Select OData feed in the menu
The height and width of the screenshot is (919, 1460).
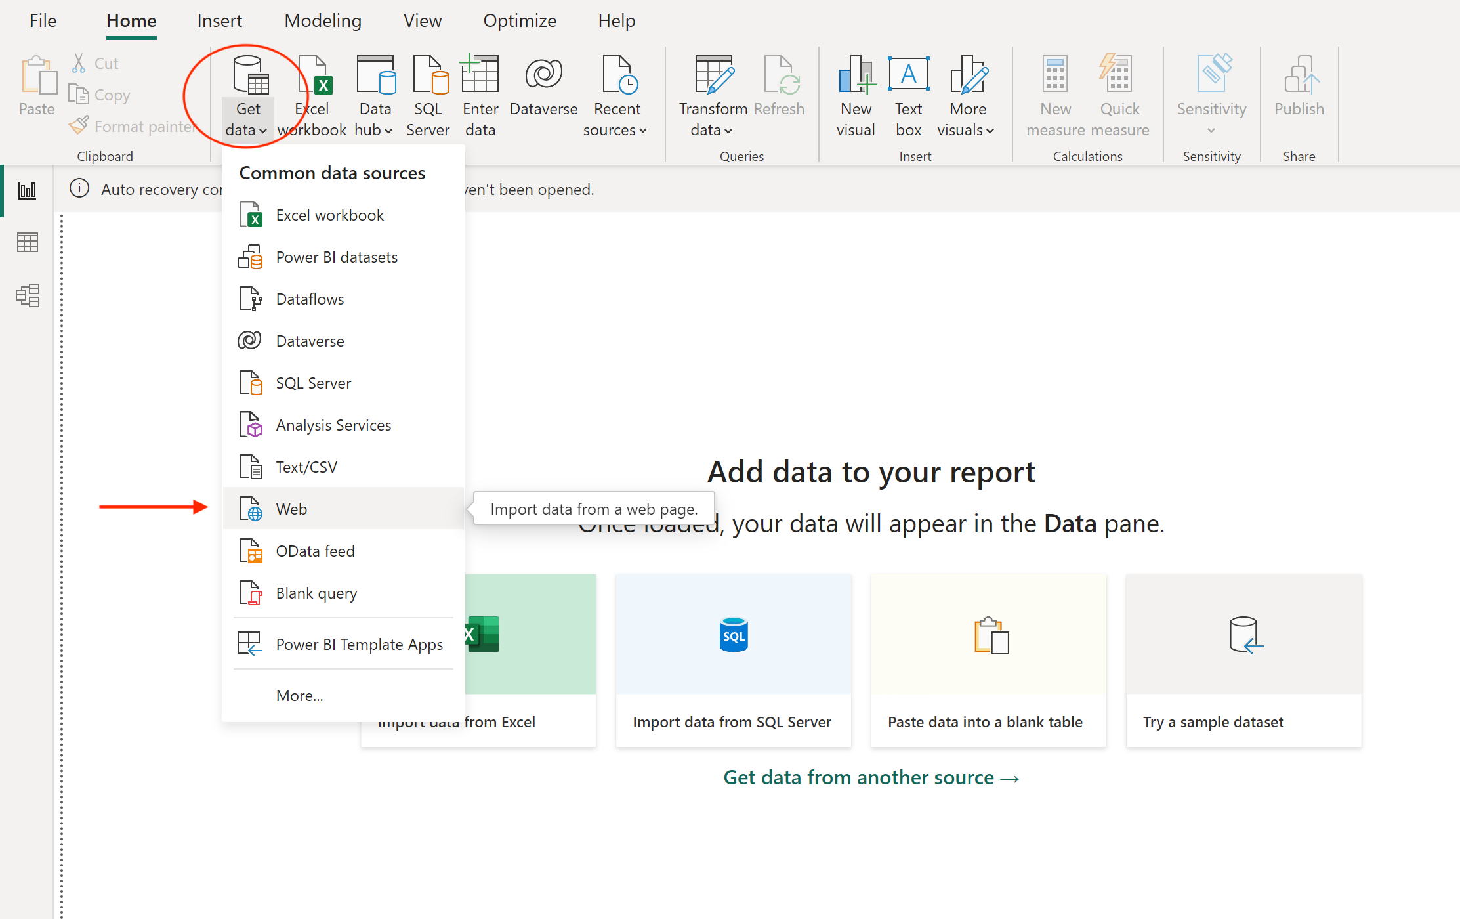click(x=315, y=551)
